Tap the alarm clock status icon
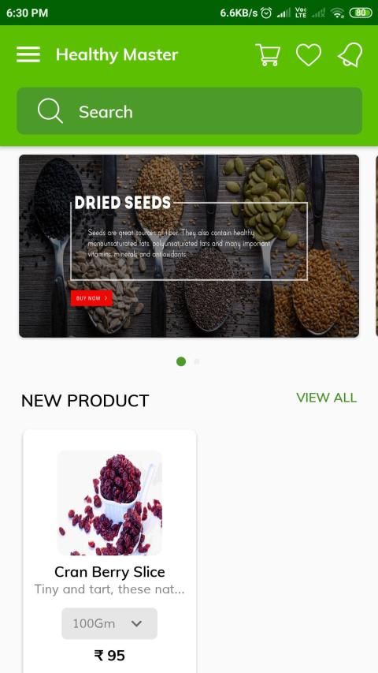 point(266,13)
